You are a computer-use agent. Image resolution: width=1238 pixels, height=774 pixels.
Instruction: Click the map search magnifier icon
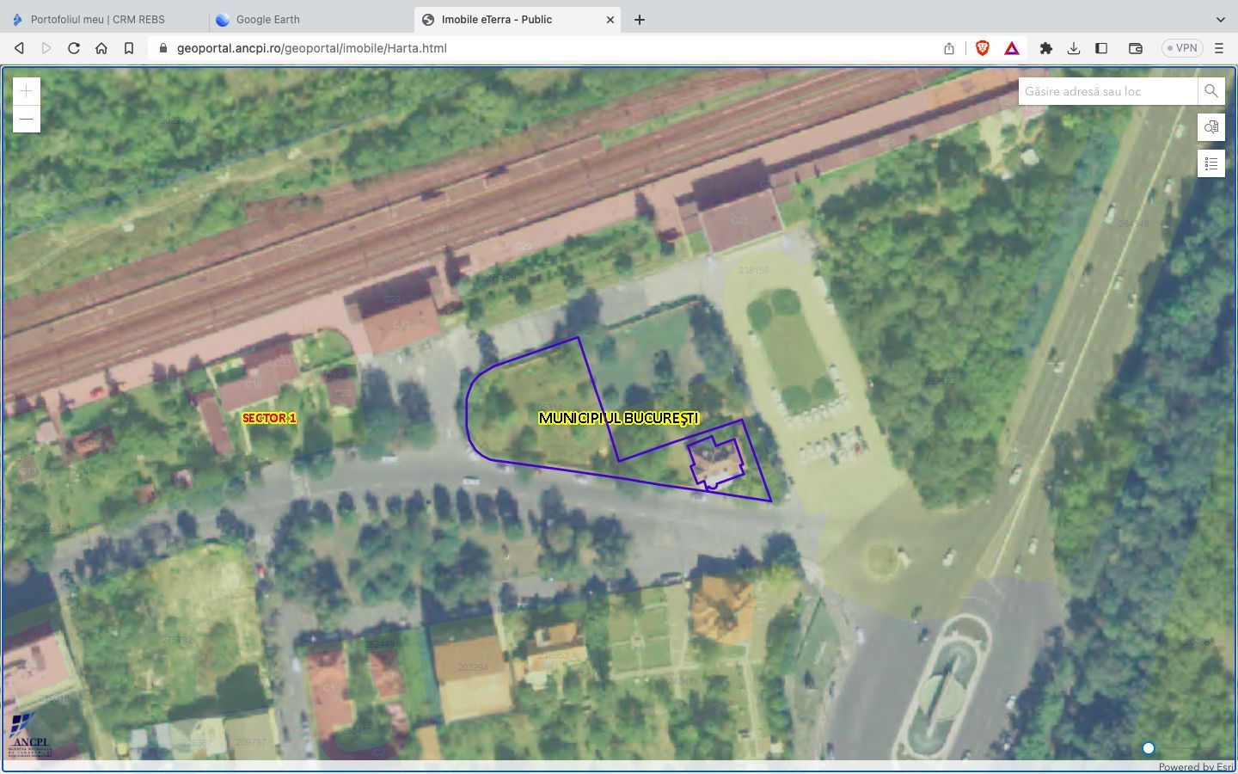coord(1210,91)
